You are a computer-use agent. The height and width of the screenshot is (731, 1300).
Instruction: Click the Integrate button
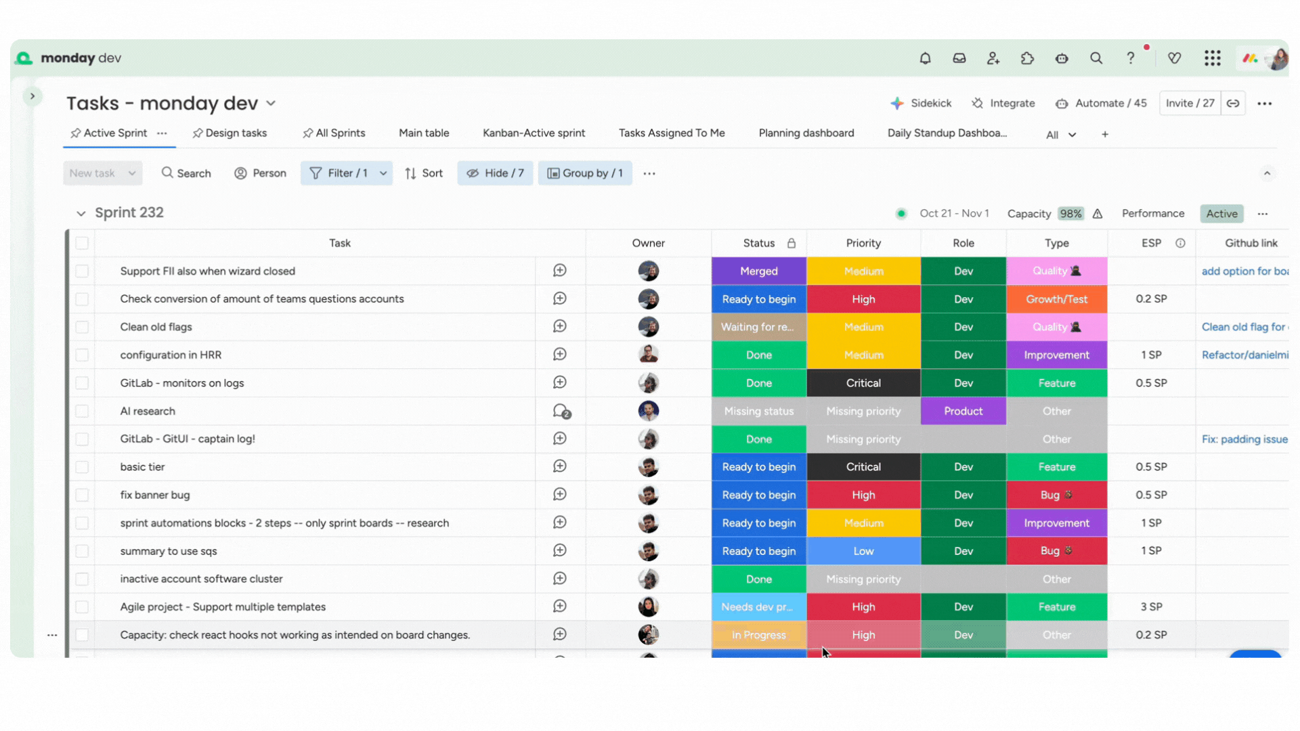tap(1003, 104)
